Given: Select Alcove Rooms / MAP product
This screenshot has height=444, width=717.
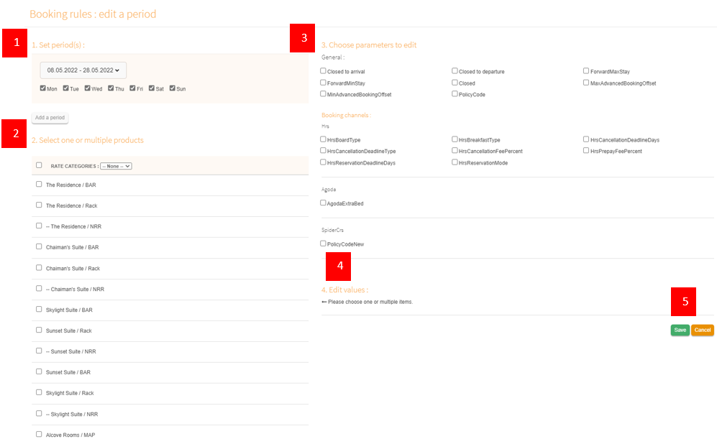Looking at the screenshot, I should (x=39, y=435).
